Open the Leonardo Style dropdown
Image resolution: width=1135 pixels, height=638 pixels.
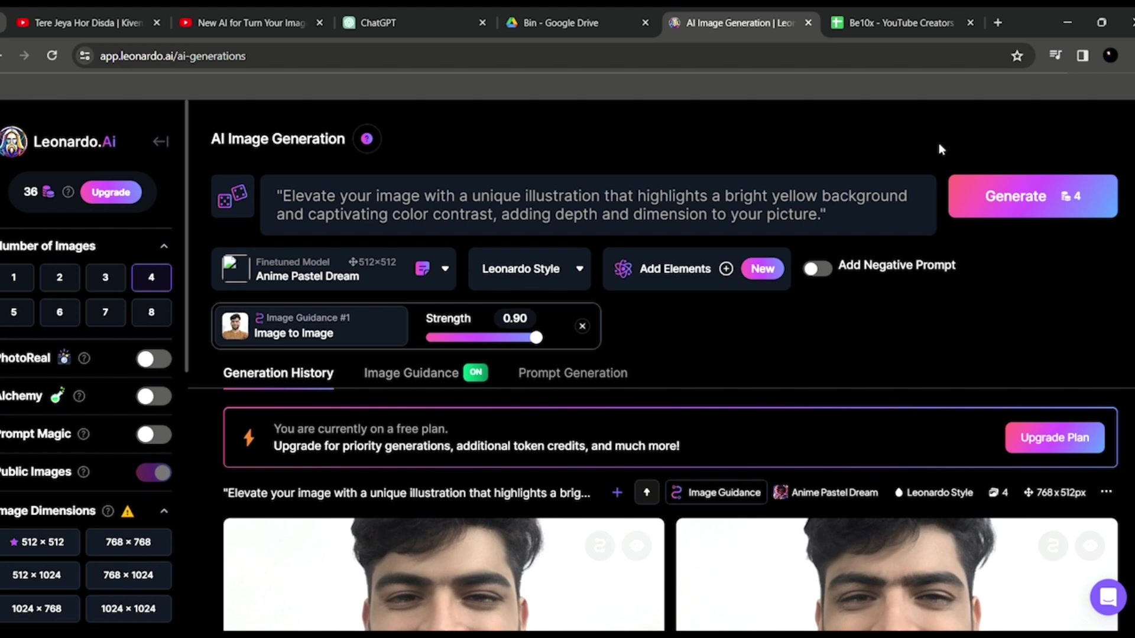coord(530,269)
